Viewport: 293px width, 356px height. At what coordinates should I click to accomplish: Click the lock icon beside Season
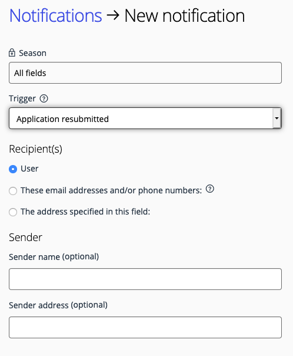pos(12,52)
